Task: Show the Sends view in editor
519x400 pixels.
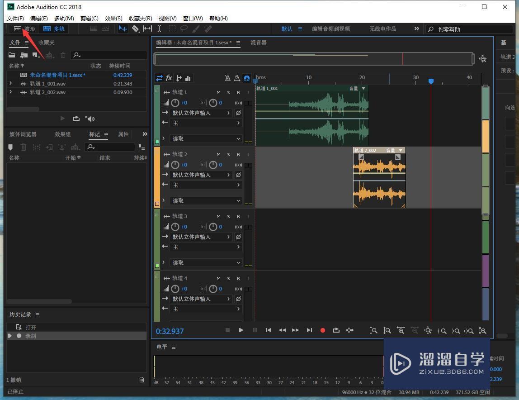Action: (x=179, y=78)
